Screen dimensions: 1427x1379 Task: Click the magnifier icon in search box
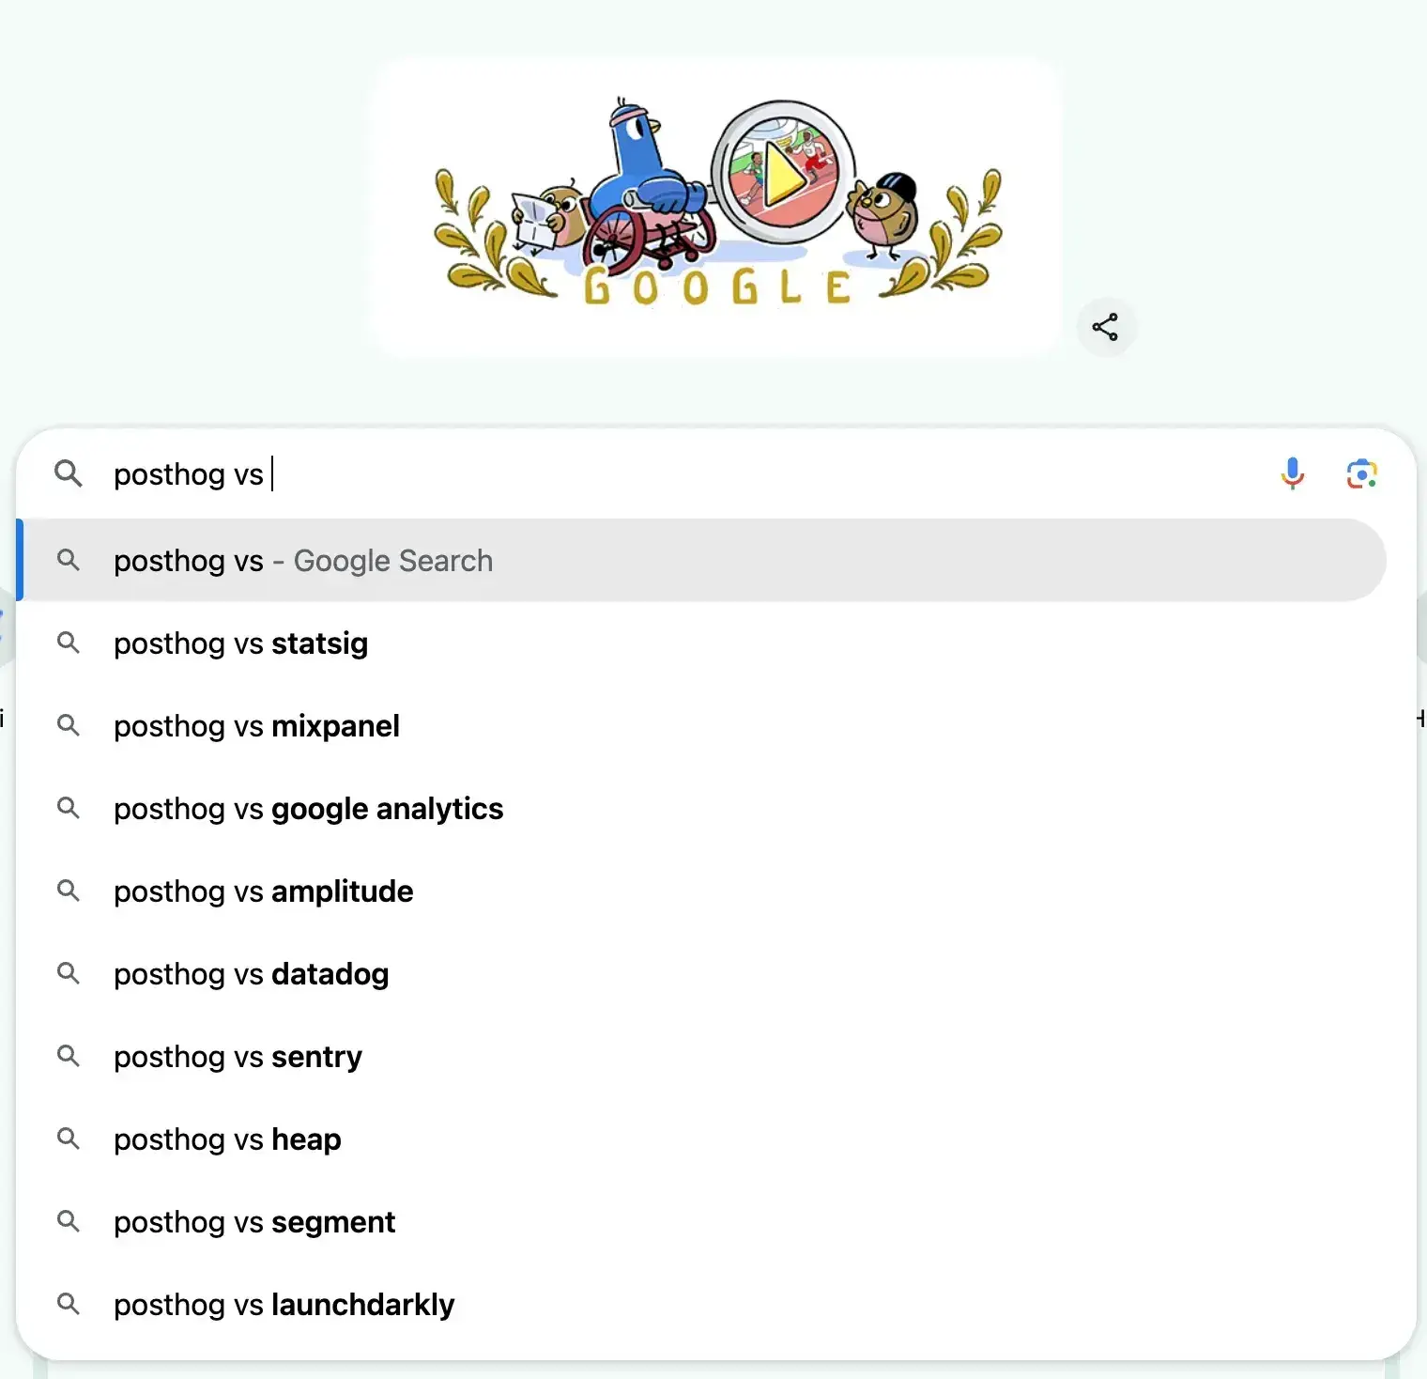click(x=68, y=473)
